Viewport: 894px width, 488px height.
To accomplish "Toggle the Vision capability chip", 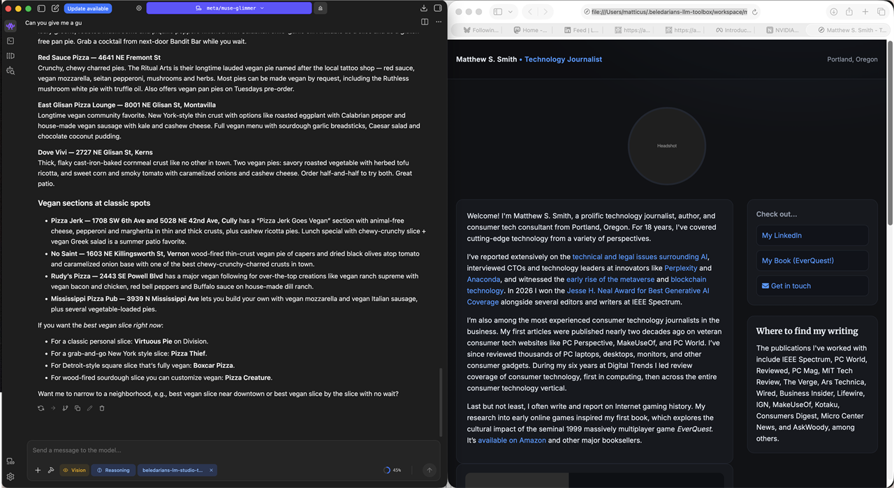I will click(x=74, y=470).
